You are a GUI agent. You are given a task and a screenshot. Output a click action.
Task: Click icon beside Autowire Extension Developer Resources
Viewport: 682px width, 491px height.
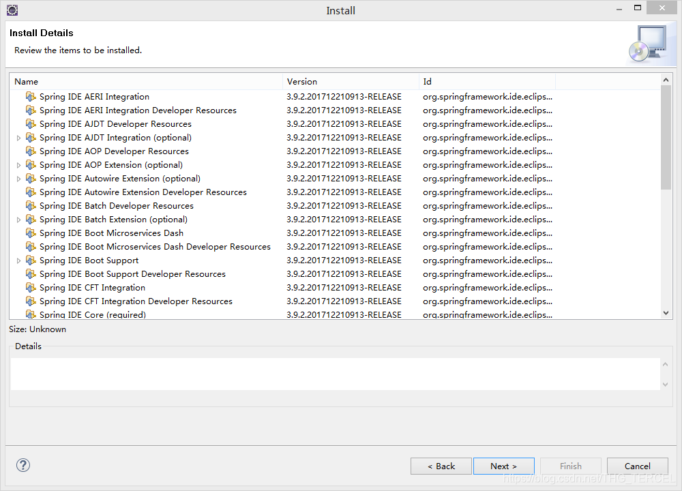[31, 192]
